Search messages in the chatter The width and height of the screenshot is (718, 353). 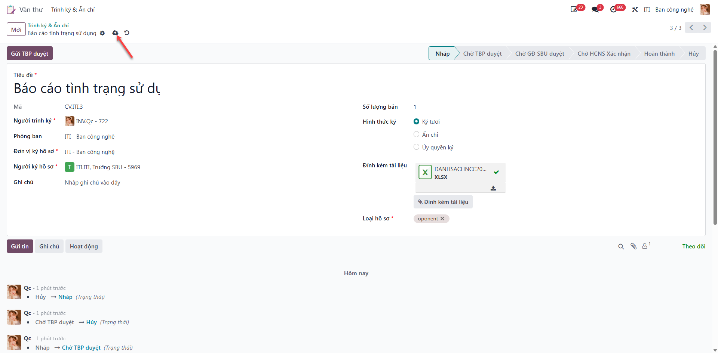point(621,247)
